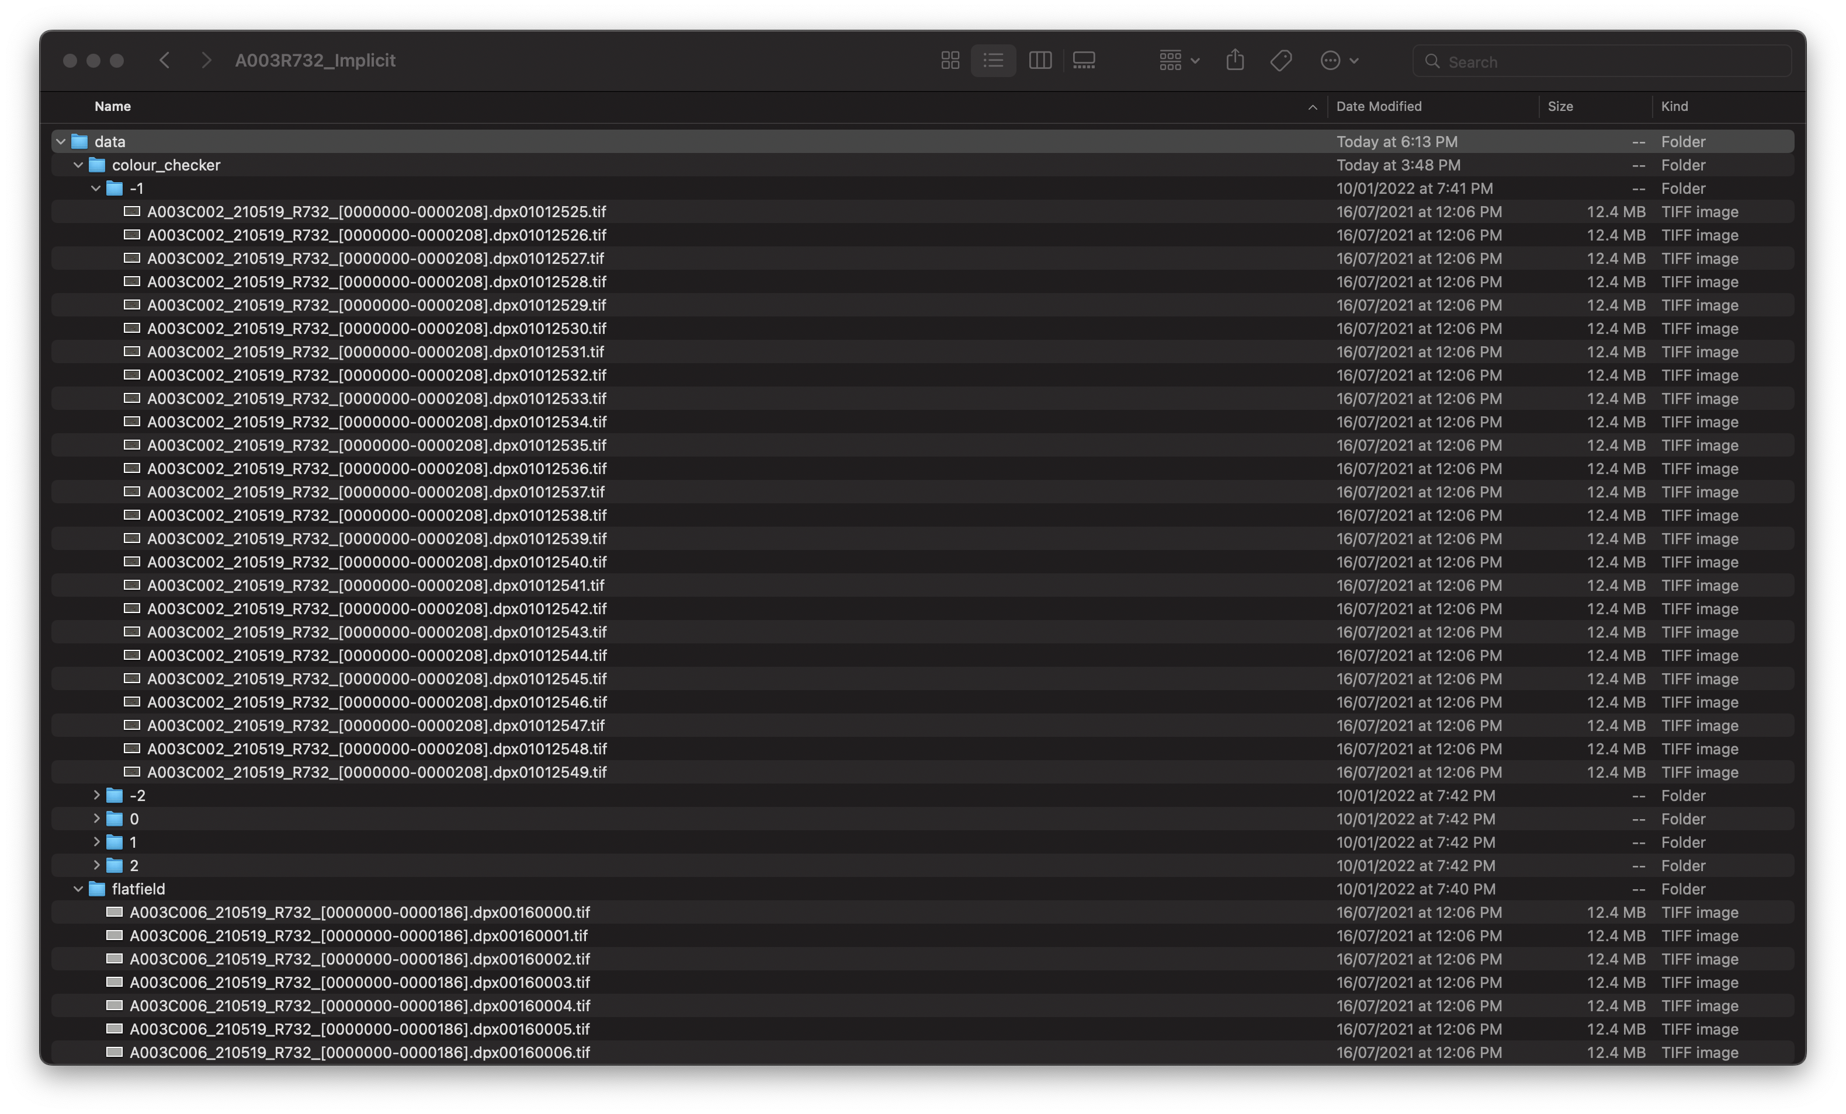Image resolution: width=1846 pixels, height=1114 pixels.
Task: Switch to gallery view mode
Action: [1084, 61]
